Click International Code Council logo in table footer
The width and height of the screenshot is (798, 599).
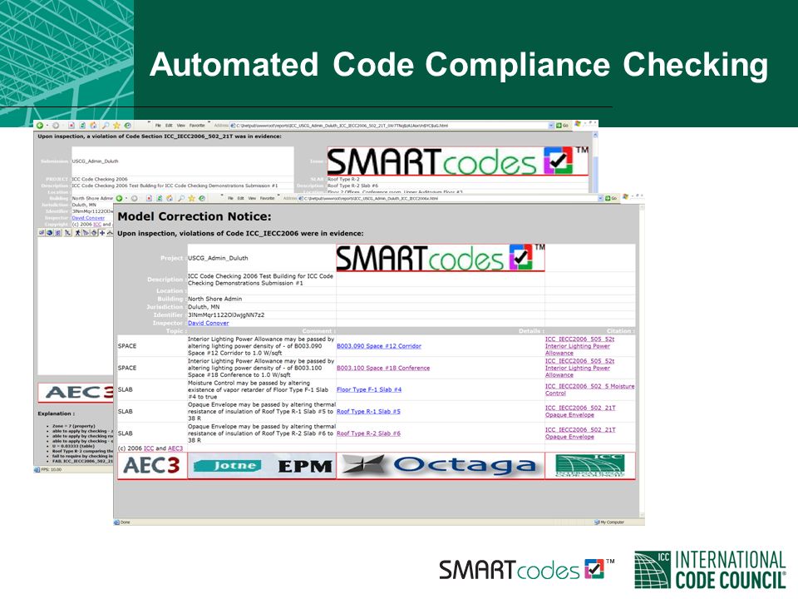pyautogui.click(x=590, y=466)
